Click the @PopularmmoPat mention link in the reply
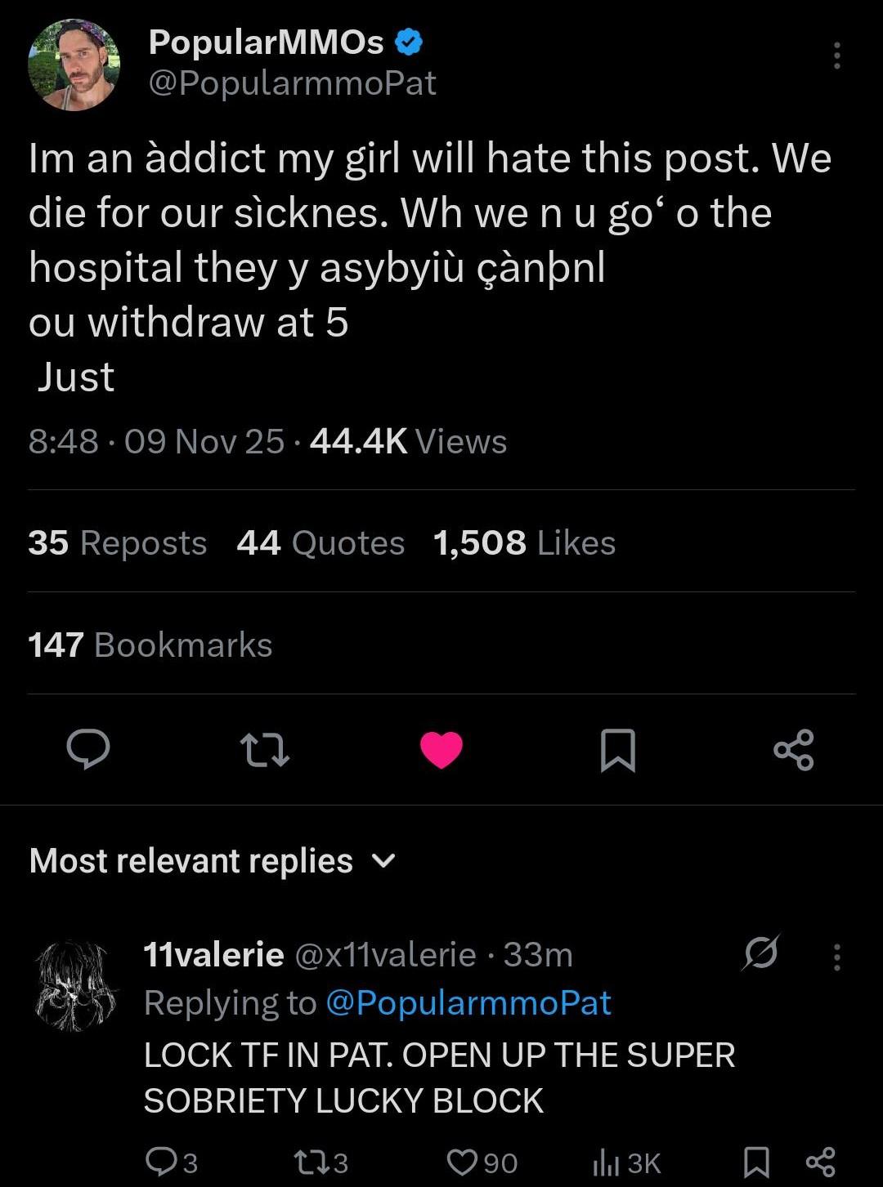The image size is (883, 1187). (x=468, y=1003)
